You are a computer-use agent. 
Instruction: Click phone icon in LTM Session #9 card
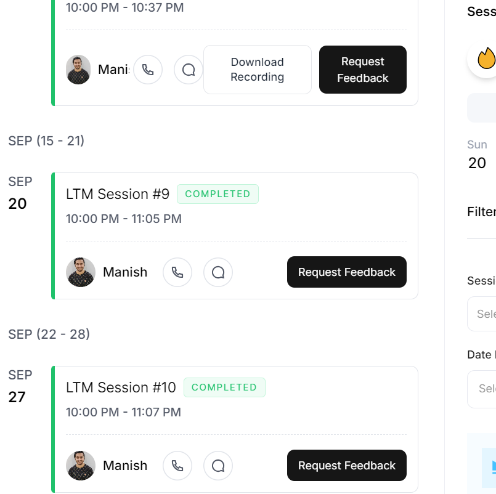177,272
